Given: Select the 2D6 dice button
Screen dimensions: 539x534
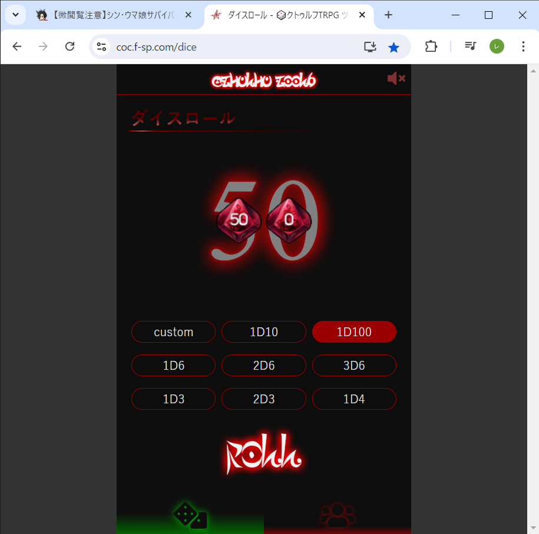Looking at the screenshot, I should (264, 365).
